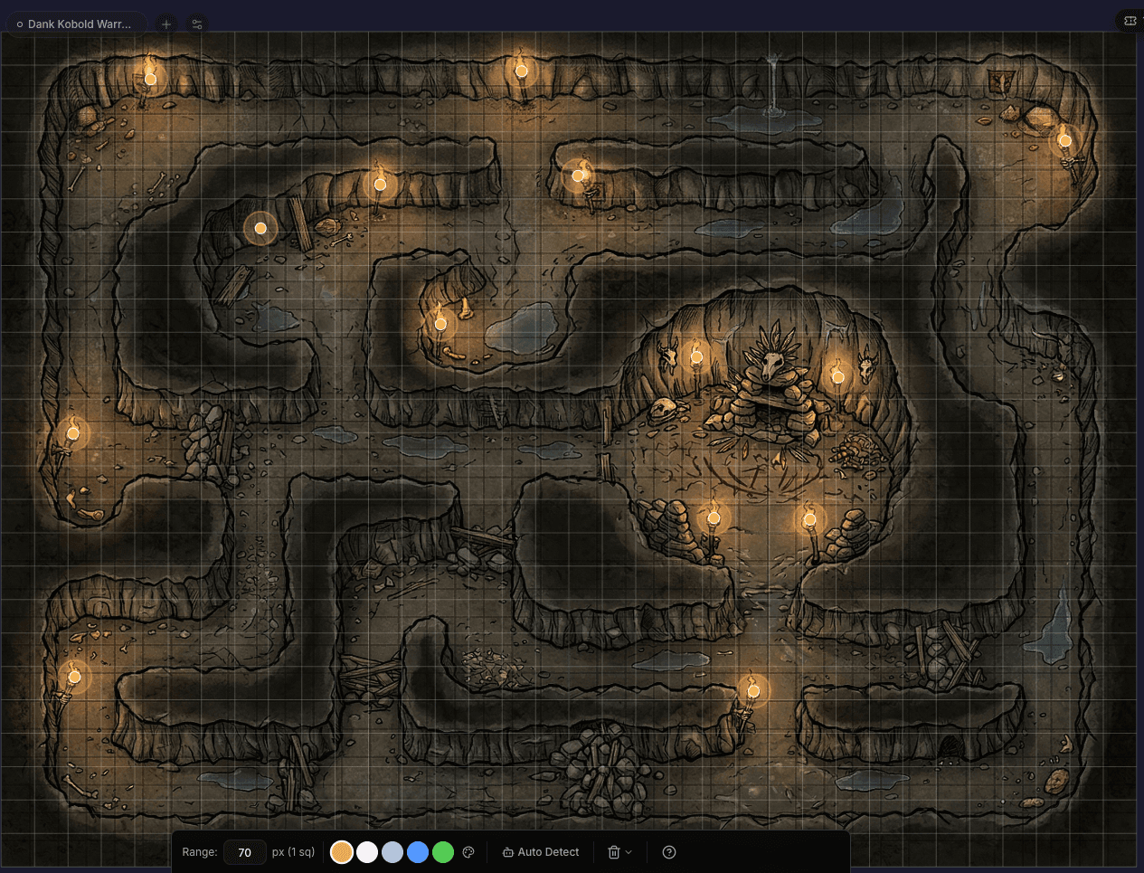The width and height of the screenshot is (1144, 873).
Task: Click the fit-to-view icon in the top right
Action: (1130, 20)
